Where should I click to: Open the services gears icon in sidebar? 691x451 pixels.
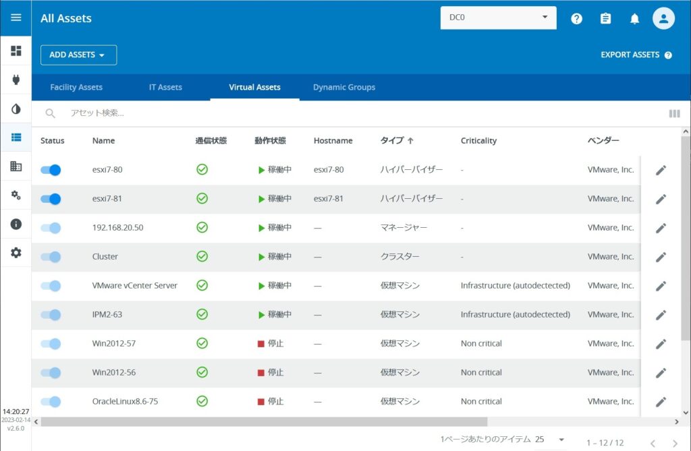pyautogui.click(x=16, y=195)
